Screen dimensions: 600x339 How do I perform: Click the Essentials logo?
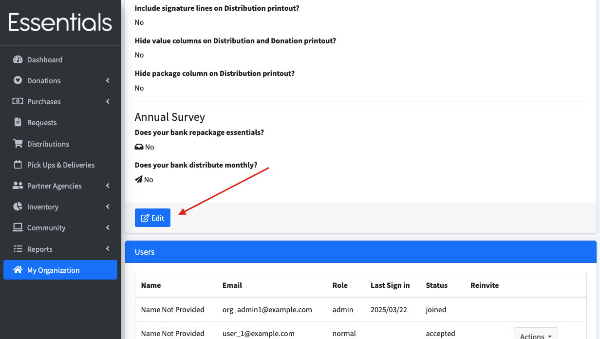[60, 22]
